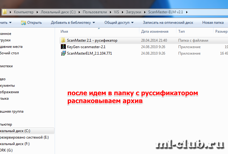Click the folder icon in the address bar
The image size is (228, 154).
pos(5,12)
